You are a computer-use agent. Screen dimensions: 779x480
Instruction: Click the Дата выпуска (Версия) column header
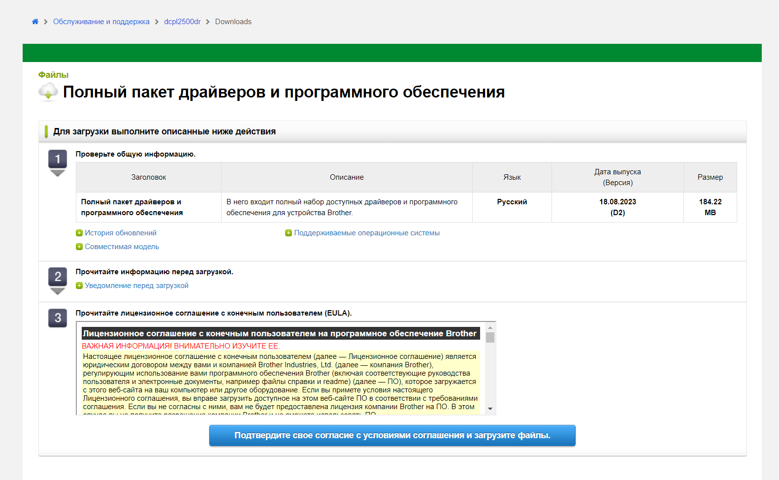617,177
